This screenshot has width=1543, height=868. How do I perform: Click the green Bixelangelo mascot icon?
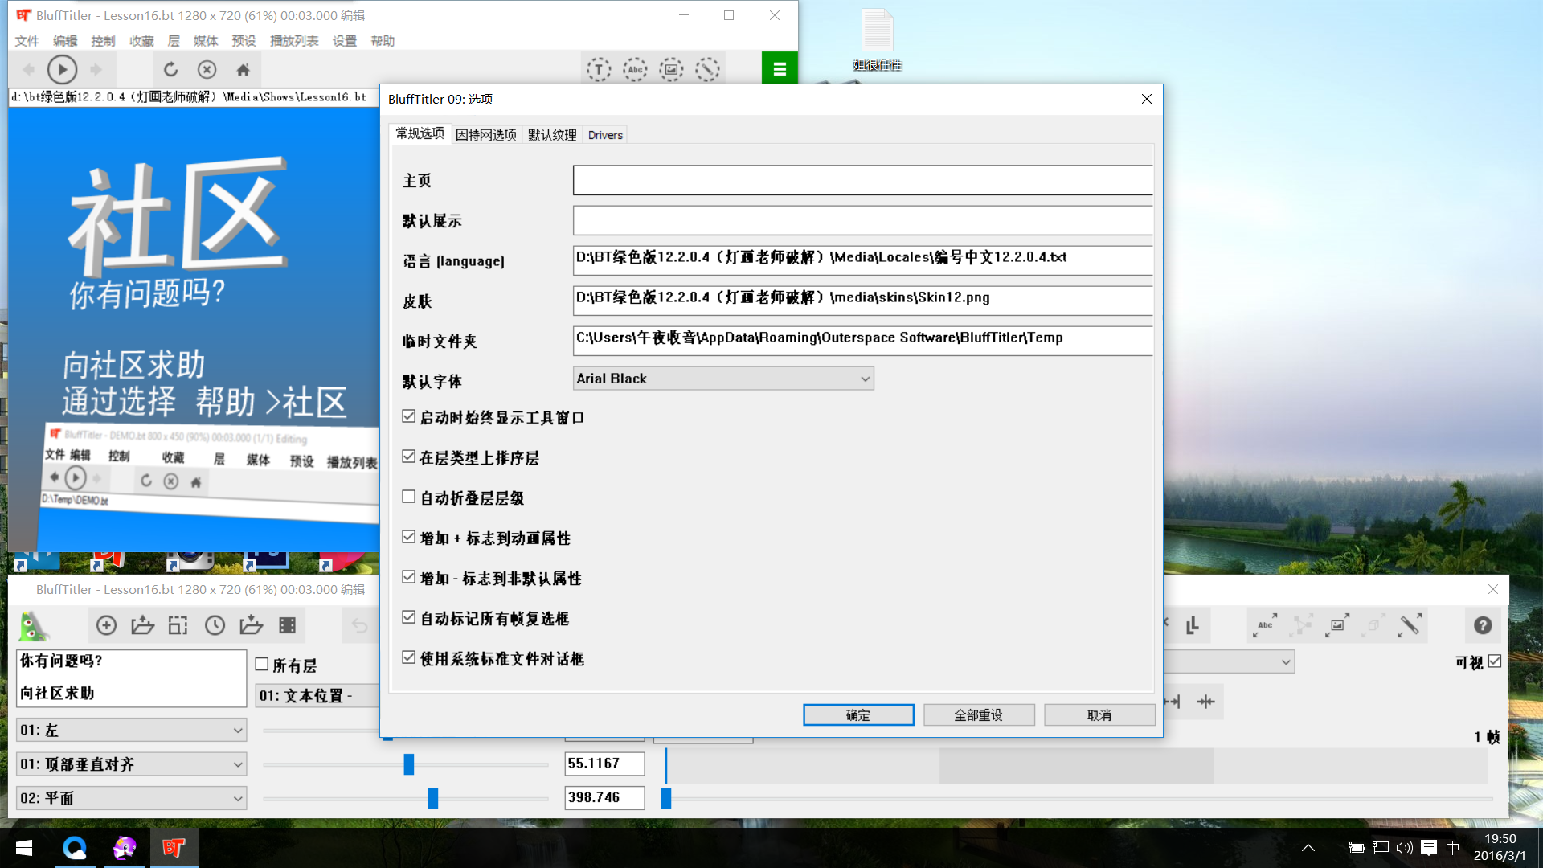34,626
